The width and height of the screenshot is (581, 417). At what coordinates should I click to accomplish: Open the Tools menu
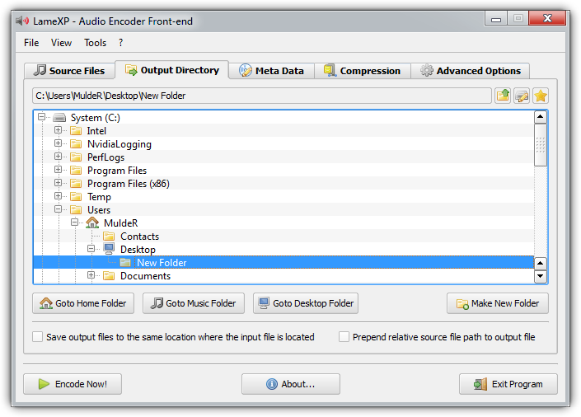pyautogui.click(x=96, y=43)
